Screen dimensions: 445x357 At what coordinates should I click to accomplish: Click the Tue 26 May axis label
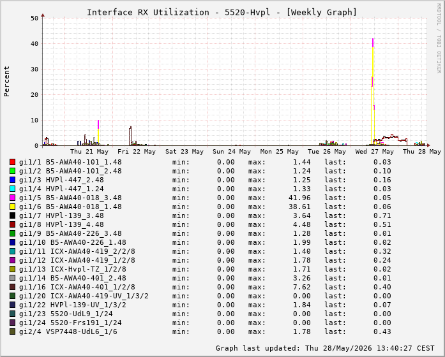click(327, 152)
